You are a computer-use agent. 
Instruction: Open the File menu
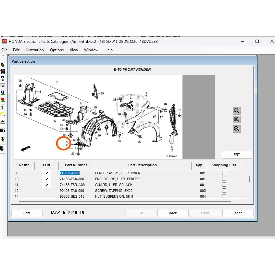5,50
